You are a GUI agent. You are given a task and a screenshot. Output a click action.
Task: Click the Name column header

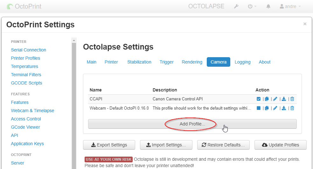click(96, 90)
